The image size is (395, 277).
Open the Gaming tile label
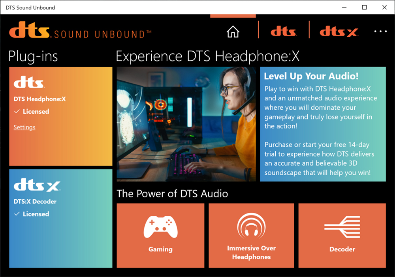160,249
